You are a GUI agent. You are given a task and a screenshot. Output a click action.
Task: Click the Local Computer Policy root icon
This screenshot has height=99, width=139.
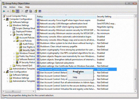pos(4,16)
